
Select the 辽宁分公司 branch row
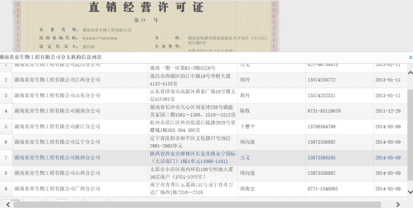pyautogui.click(x=57, y=142)
